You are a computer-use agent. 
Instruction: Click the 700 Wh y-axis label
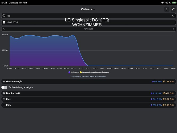click(x=5, y=35)
